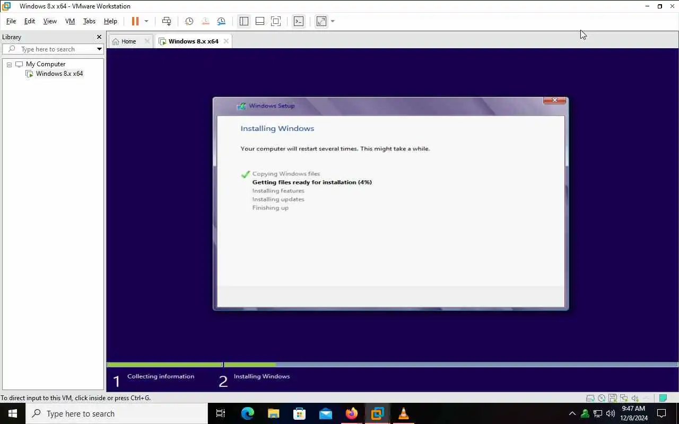Image resolution: width=679 pixels, height=424 pixels.
Task: Show hidden system tray icons
Action: pos(572,413)
